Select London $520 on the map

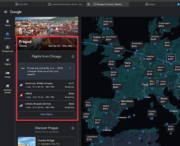(x=119, y=50)
